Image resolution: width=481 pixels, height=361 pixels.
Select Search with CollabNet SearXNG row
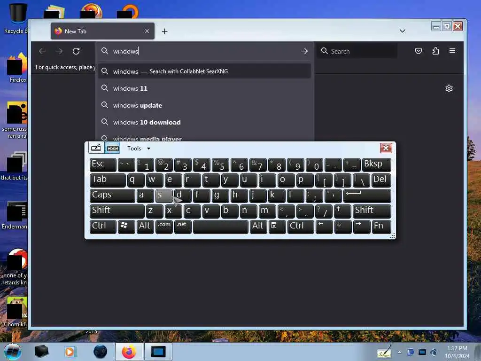[x=205, y=71]
